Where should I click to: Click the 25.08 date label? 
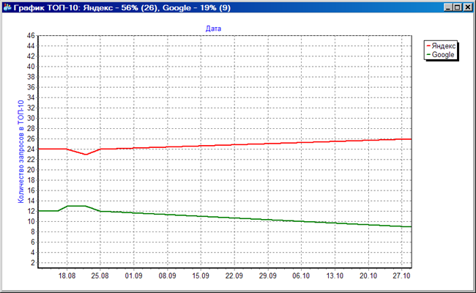(100, 275)
